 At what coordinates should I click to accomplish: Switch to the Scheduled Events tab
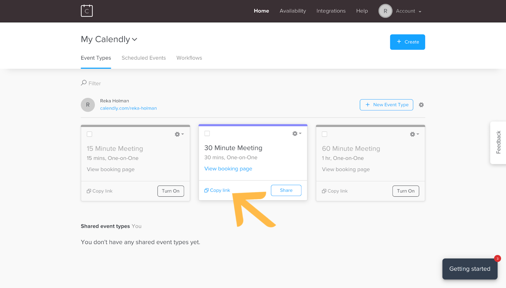(144, 58)
